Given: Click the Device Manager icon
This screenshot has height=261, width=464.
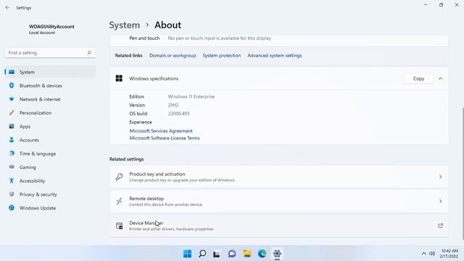Looking at the screenshot, I should [119, 225].
